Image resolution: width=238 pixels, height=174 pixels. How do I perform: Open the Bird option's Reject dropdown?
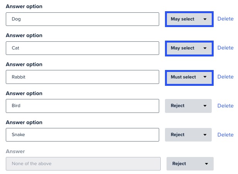(188, 106)
